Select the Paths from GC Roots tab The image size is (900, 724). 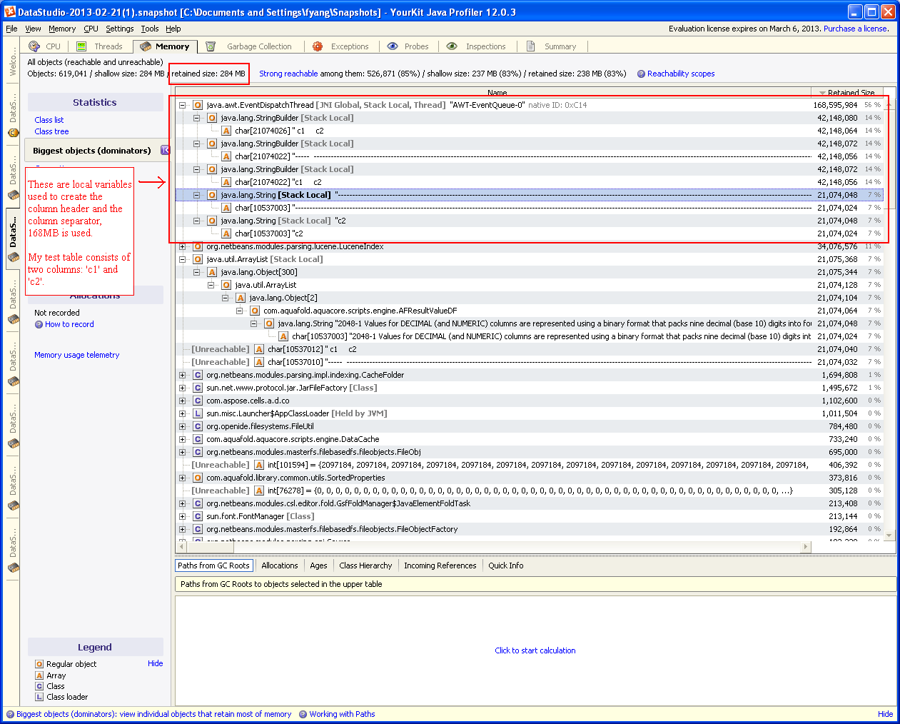point(213,565)
